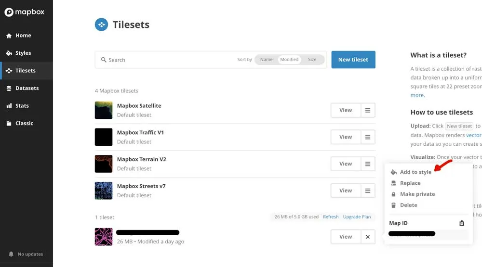This screenshot has height=267, width=482.
Task: Click the Mapbox Terrain V2 title
Action: coord(141,159)
